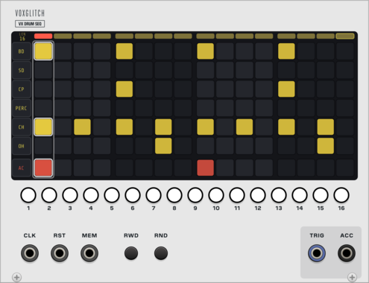Turn the RWD knob
Screen dimensions: 369x283
[x=131, y=253]
